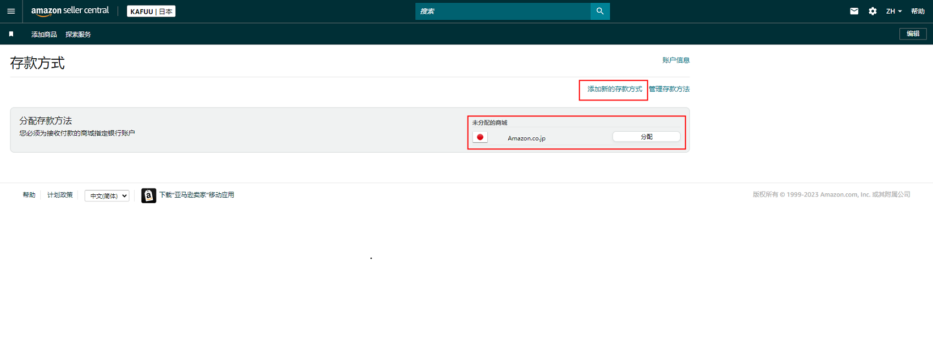933x342 pixels.
Task: Click the Amazon Seller mobile app icon
Action: tap(148, 195)
